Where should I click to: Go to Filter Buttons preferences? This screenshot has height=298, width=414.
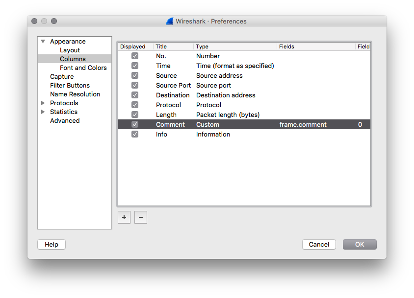(x=70, y=85)
